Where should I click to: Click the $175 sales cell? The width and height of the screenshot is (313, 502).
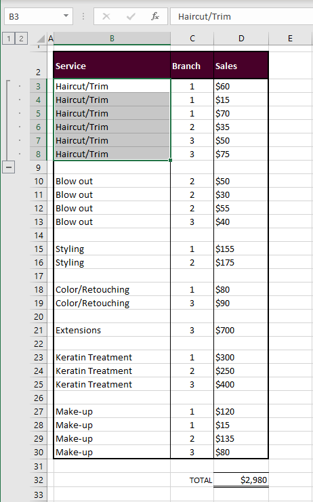(241, 262)
